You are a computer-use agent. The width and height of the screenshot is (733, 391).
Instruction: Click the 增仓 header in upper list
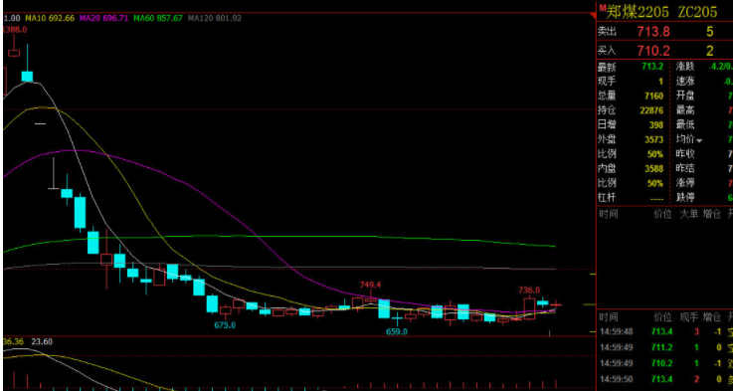click(x=711, y=214)
